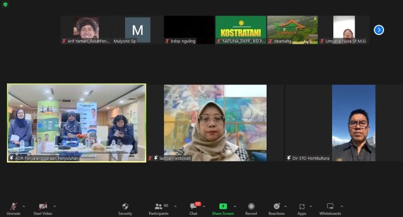The image size is (403, 217).
Task: Expand video options arrow beside Start Video
Action: pos(55,206)
